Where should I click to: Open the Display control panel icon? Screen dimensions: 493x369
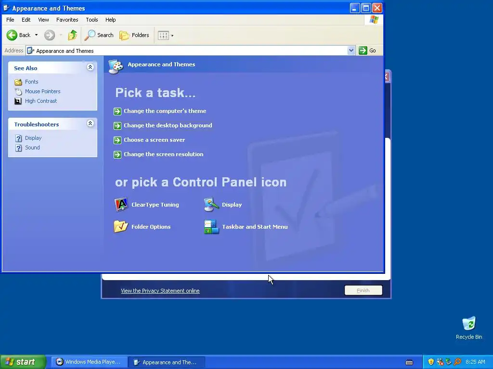pos(211,205)
